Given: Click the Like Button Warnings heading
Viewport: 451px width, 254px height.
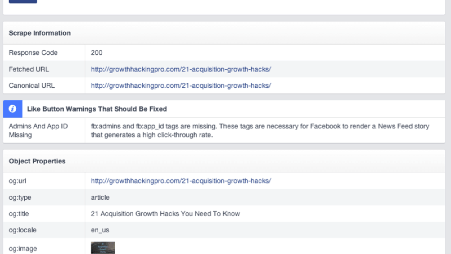Looking at the screenshot, I should pos(97,109).
